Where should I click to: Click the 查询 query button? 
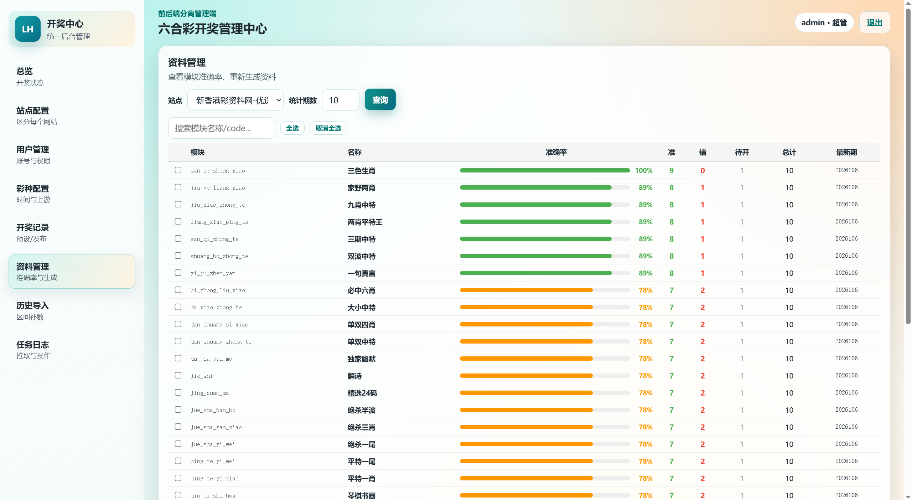pos(380,100)
